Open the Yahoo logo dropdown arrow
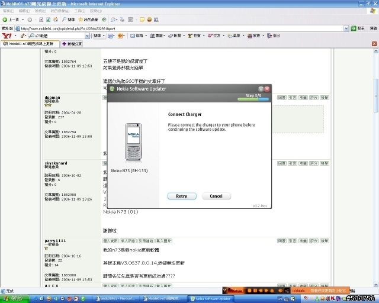Viewport: 379px width, 303px height. tap(15, 36)
